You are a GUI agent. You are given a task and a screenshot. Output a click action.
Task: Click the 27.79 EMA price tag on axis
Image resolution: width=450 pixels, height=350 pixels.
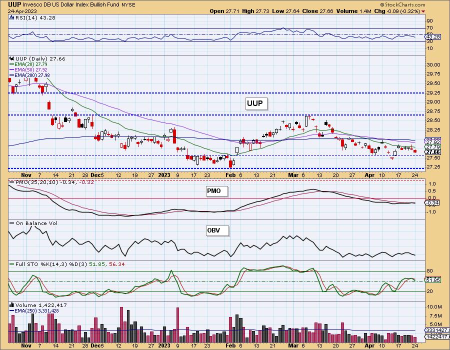(433, 147)
